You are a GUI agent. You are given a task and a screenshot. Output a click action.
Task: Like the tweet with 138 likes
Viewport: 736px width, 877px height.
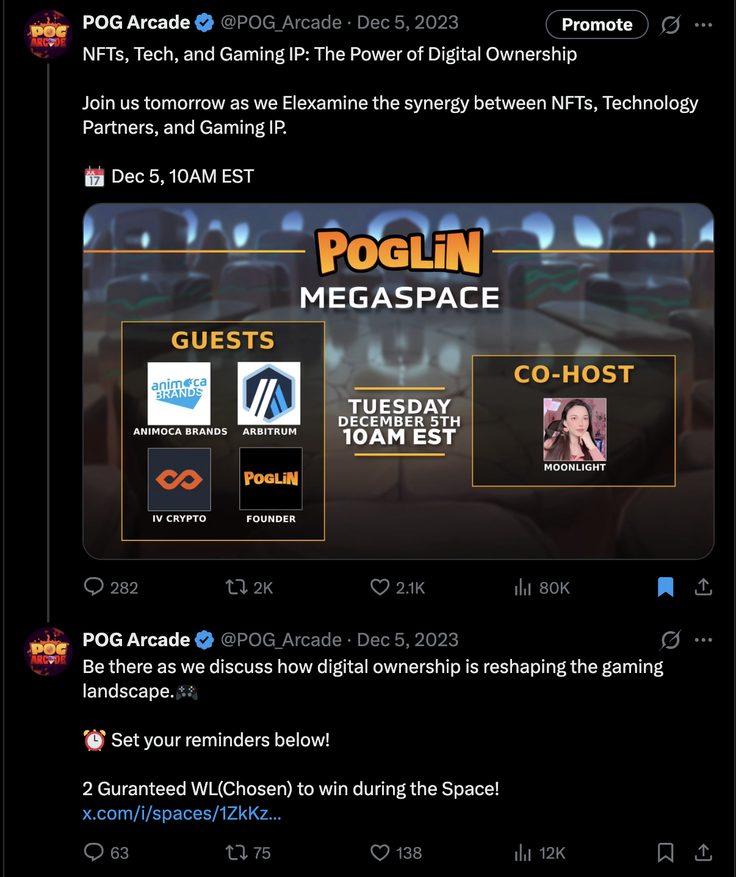396,853
